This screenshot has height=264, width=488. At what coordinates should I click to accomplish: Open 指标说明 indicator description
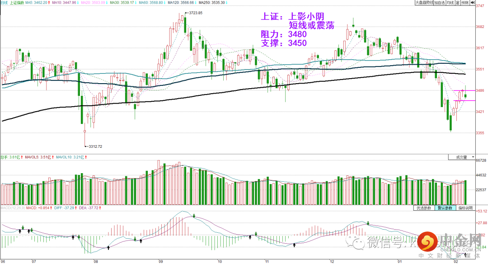pos(465,207)
